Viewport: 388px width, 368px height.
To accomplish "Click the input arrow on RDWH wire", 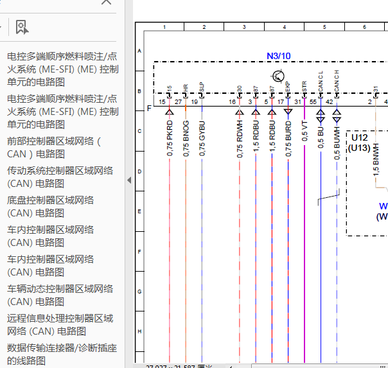I will click(x=240, y=112).
